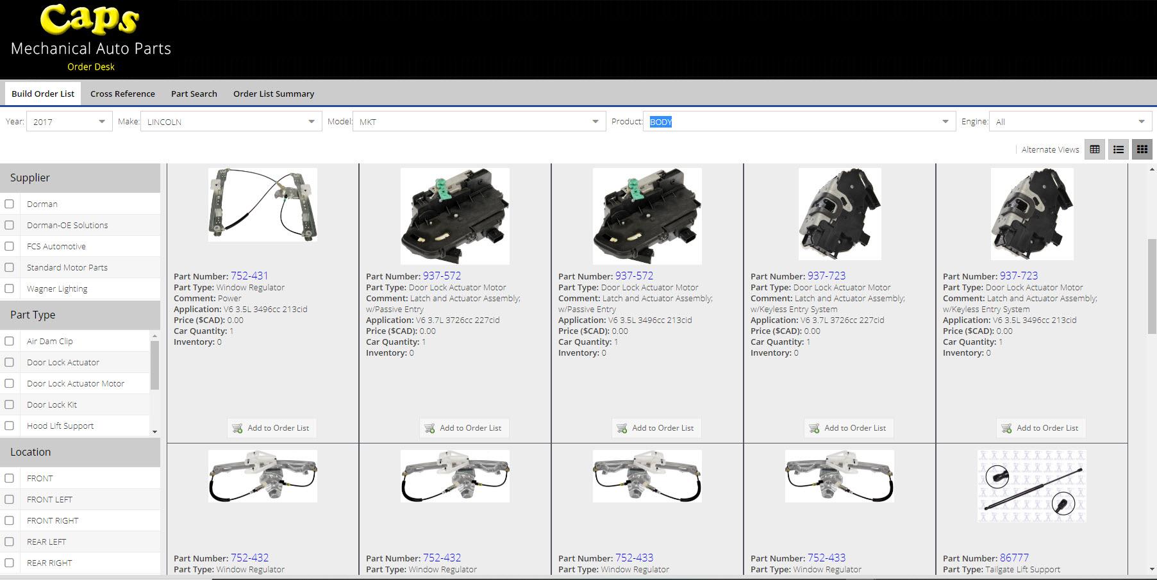Check the FRONT LEFT location checkbox
The height and width of the screenshot is (580, 1157).
(x=10, y=499)
